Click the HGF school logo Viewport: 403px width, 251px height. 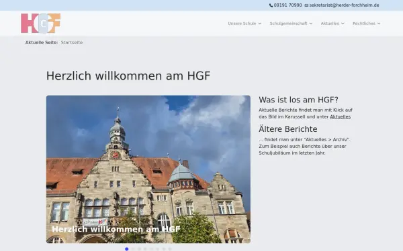tap(40, 23)
